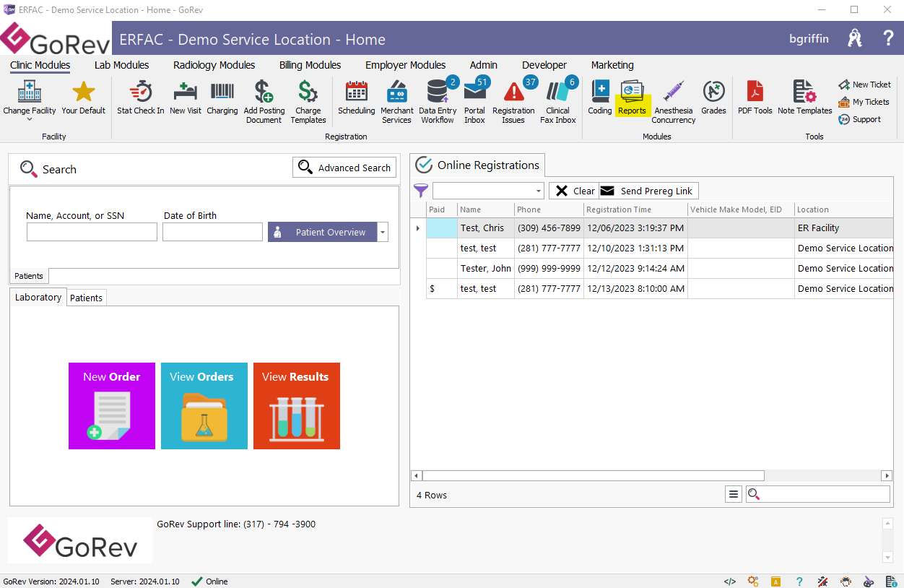The image size is (904, 588).
Task: Create a New Ticket
Action: (x=864, y=85)
